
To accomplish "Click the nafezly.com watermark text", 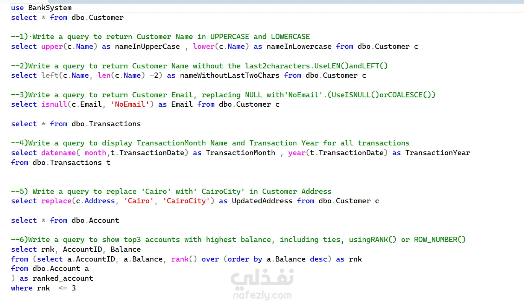I will click(262, 295).
